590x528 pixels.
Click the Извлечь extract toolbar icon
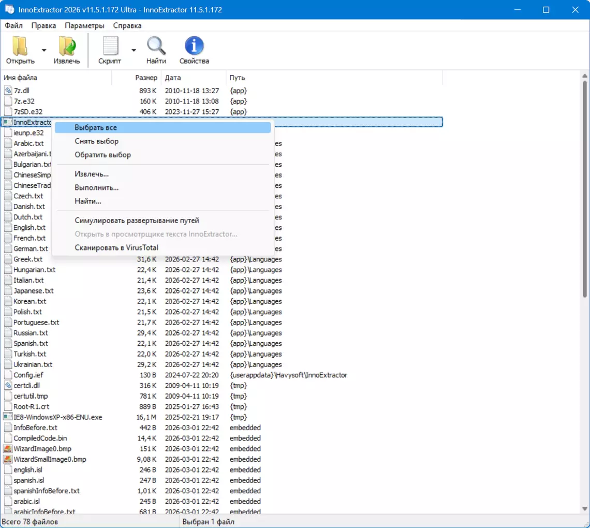tap(67, 46)
